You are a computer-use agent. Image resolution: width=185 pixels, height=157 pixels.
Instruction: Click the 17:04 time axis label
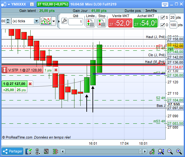pos(124,143)
